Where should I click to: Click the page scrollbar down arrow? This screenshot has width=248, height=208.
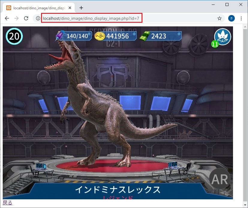(x=245, y=205)
